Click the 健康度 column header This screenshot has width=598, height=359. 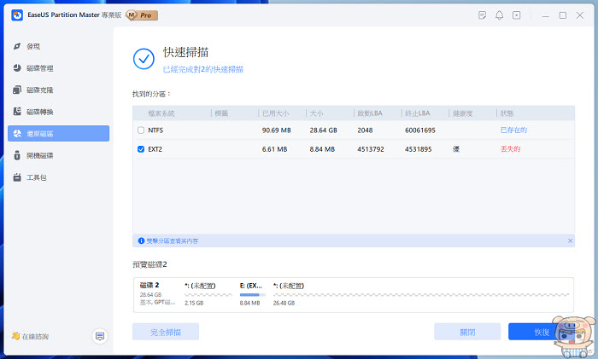pyautogui.click(x=463, y=113)
